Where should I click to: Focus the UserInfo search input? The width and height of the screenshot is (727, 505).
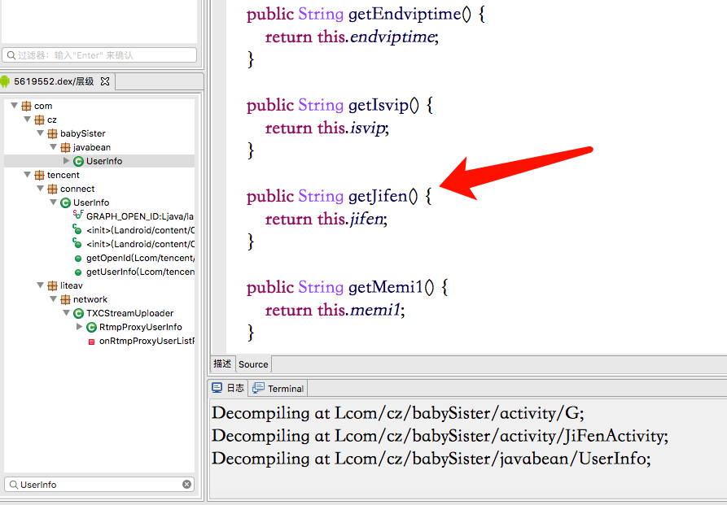99,485
